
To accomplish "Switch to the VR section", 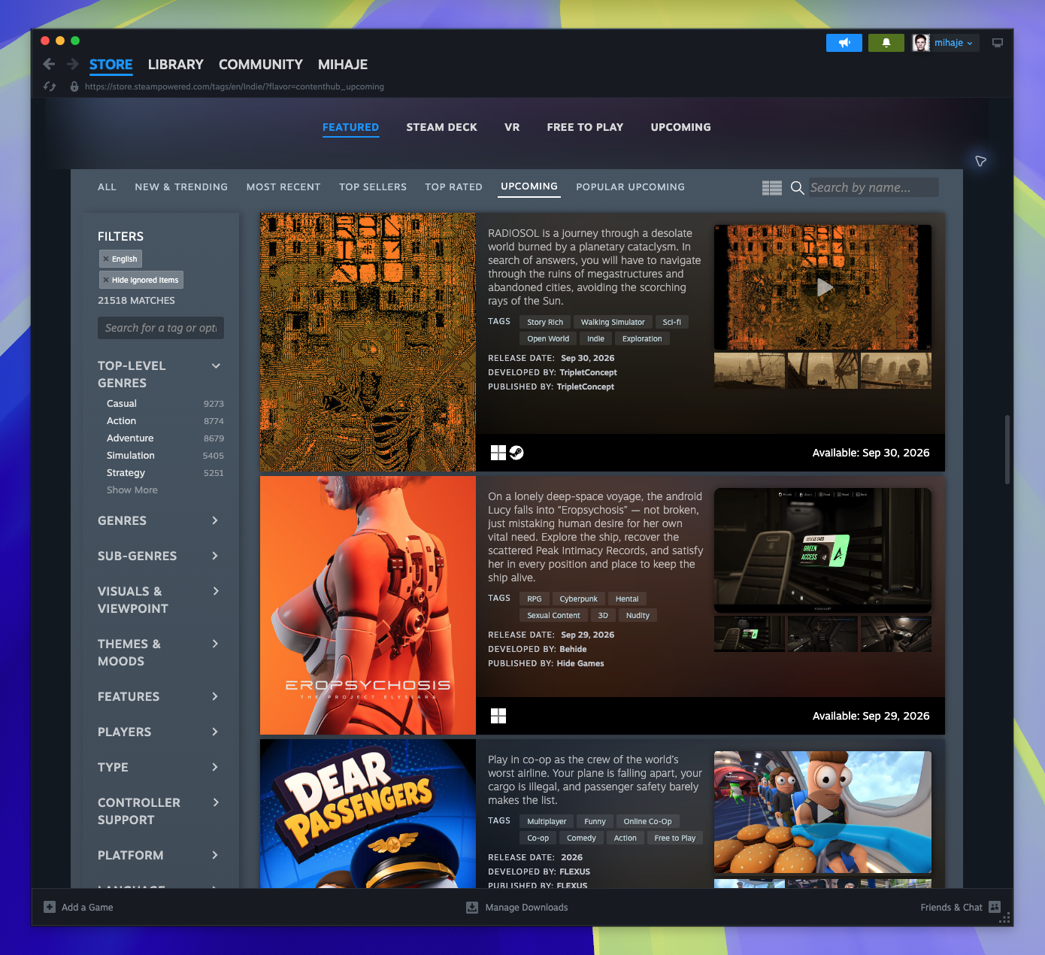I will coord(512,127).
